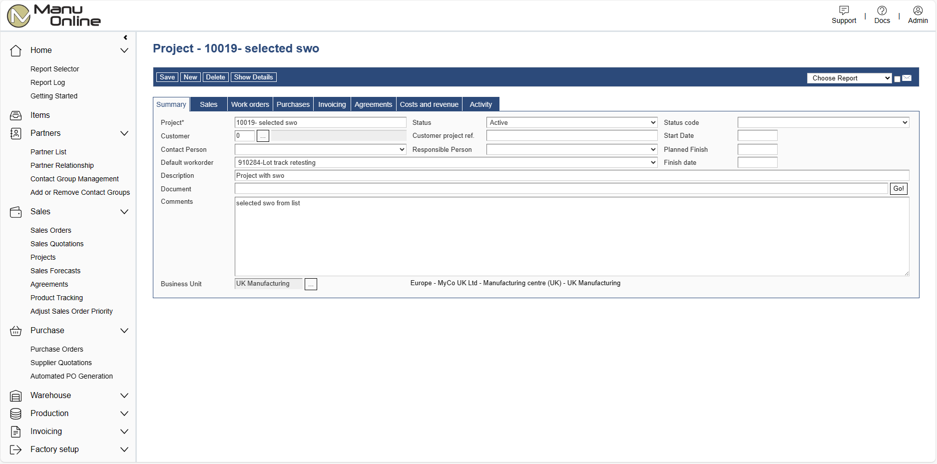This screenshot has height=464, width=937.
Task: Click the ManuOnline logo
Action: tap(54, 16)
